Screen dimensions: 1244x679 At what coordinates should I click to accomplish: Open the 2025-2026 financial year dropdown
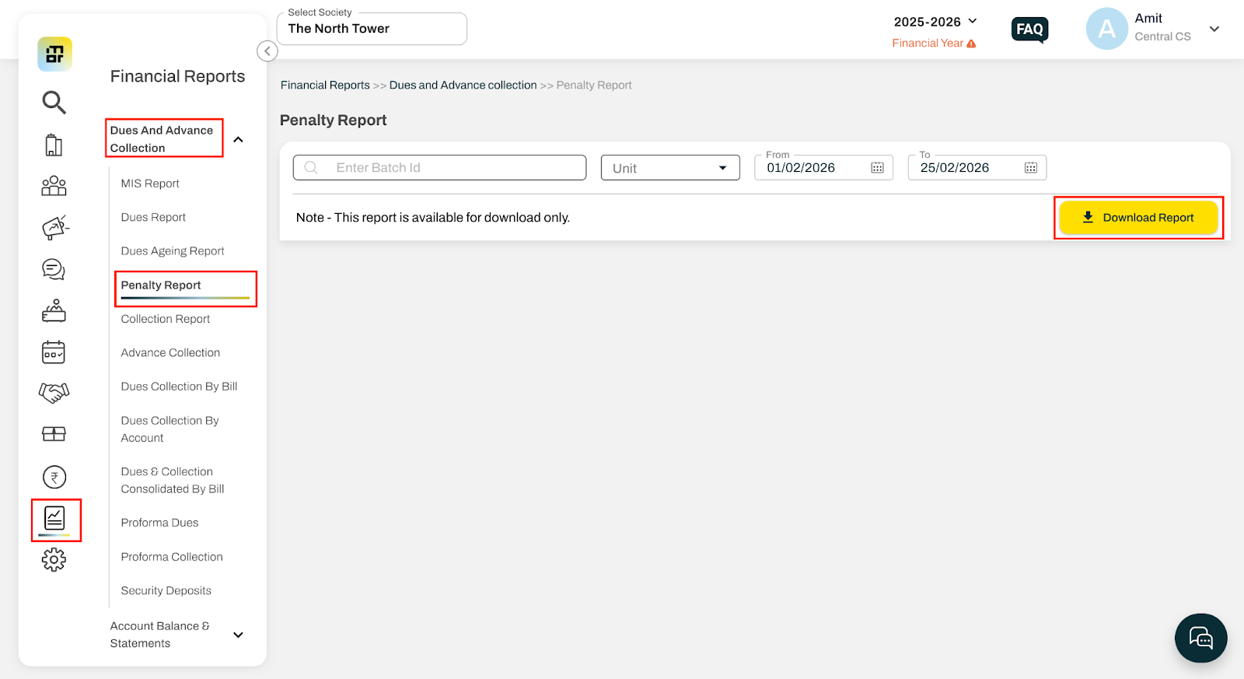[935, 22]
